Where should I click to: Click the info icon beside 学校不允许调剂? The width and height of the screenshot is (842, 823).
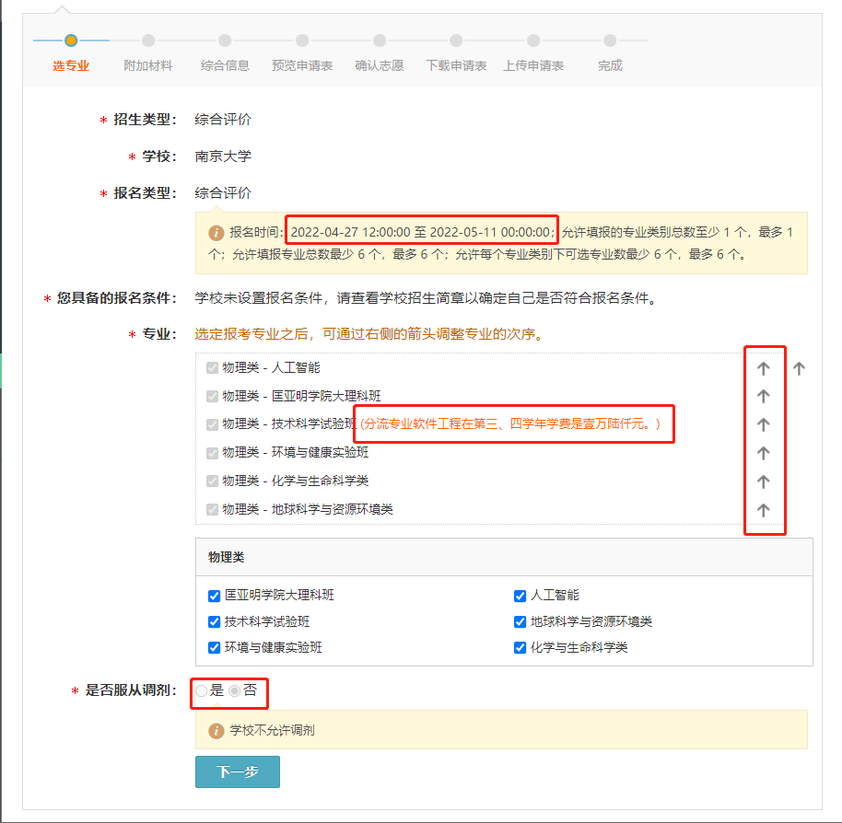(216, 731)
